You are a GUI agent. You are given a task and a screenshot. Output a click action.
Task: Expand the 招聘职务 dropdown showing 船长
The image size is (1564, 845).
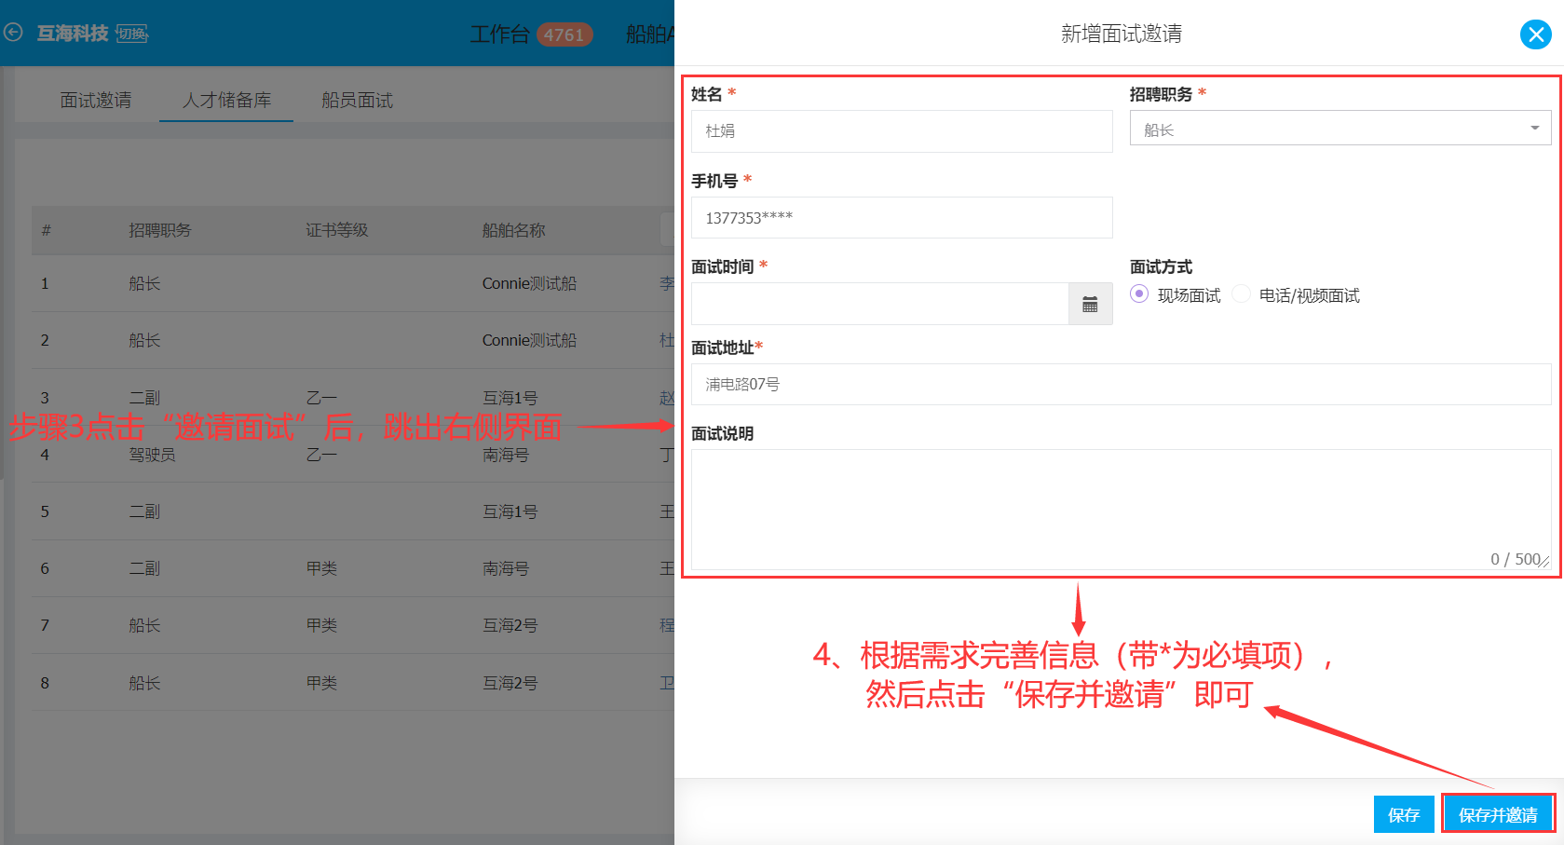[x=1340, y=128]
